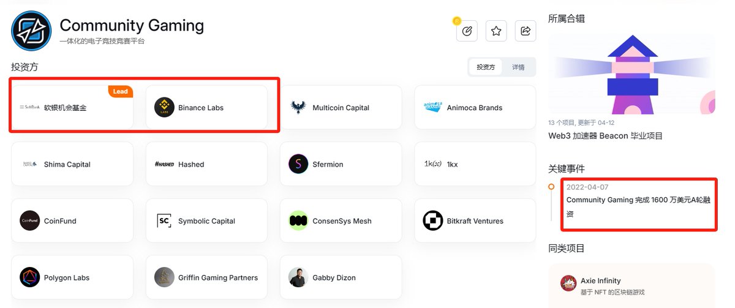Click the Animoca Brands logo icon
This screenshot has height=308, width=735.
pos(432,107)
